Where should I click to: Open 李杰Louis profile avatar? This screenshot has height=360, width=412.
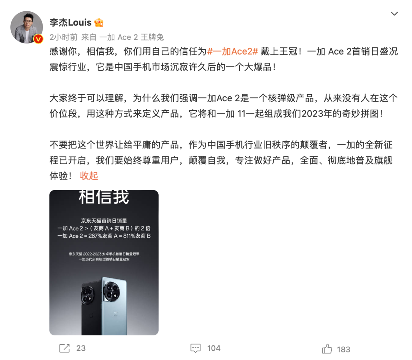pyautogui.click(x=26, y=27)
